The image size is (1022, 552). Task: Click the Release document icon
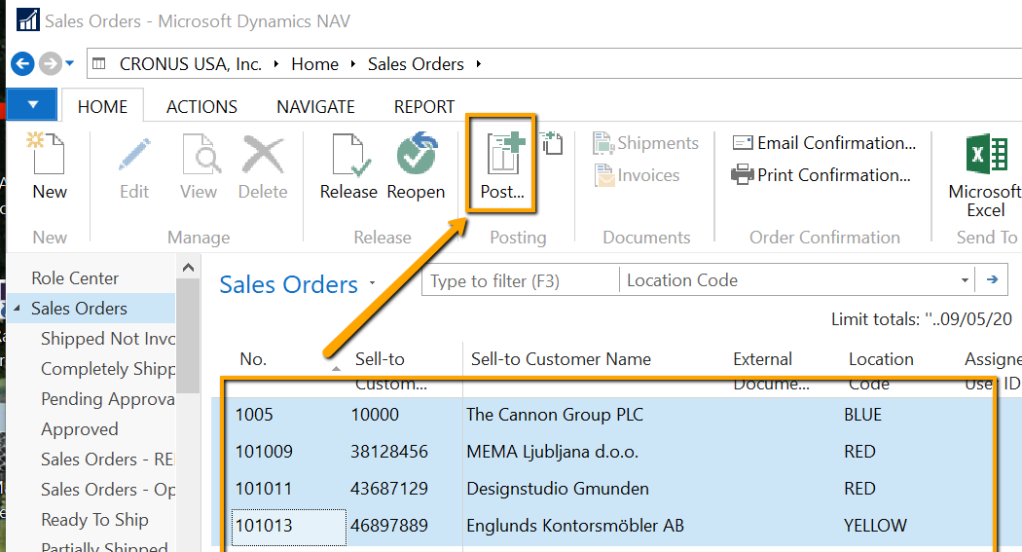[350, 155]
